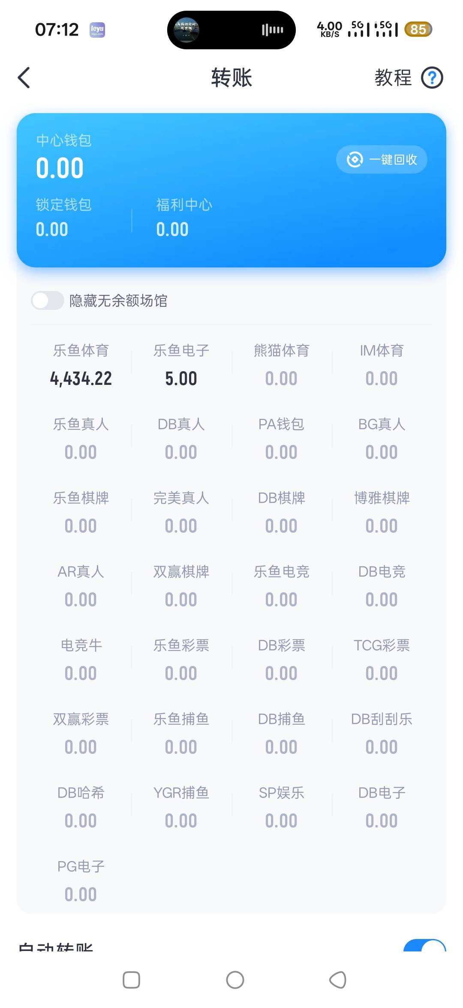Tap the leyu app status bar icon
The height and width of the screenshot is (1008, 463).
97,30
